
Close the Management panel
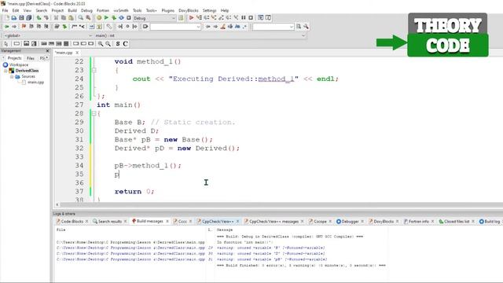point(47,50)
